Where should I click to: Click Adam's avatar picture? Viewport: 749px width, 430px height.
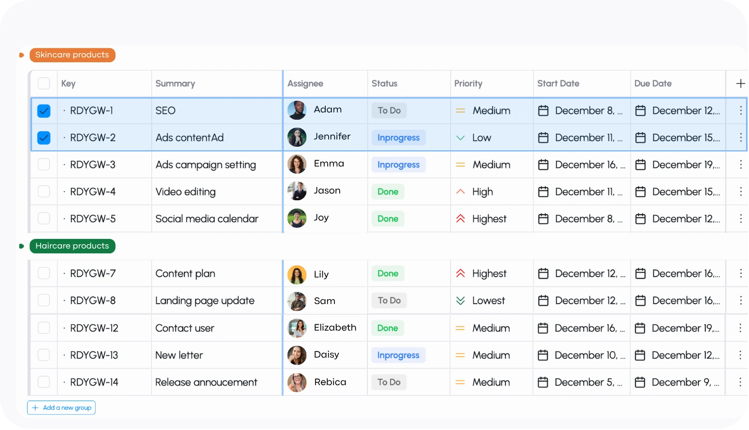tap(297, 111)
